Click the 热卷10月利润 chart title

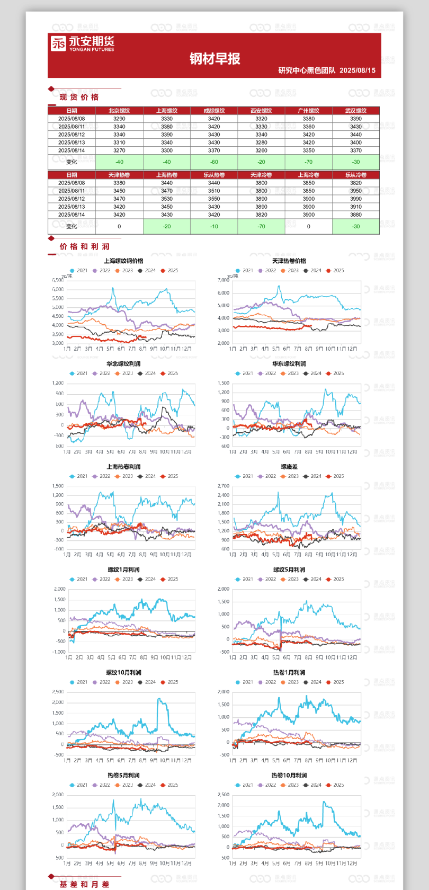(289, 775)
